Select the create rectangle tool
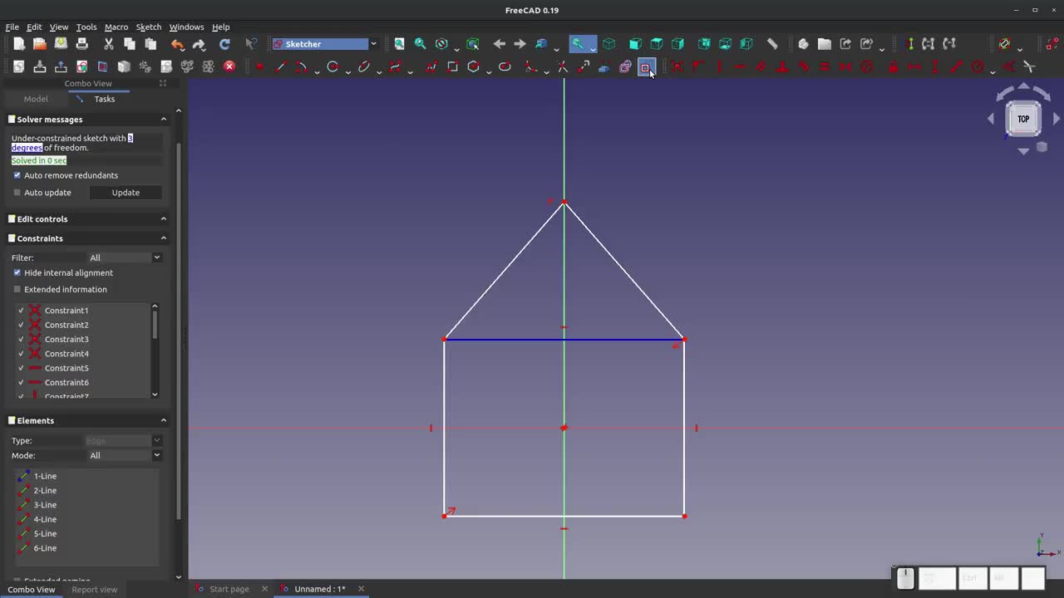 (452, 66)
